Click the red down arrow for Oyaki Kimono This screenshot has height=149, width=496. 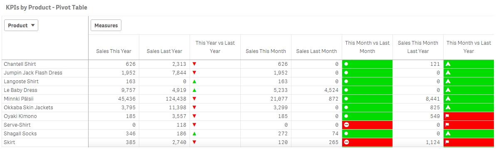(195, 116)
